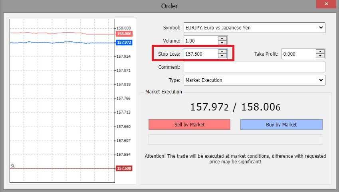The height and width of the screenshot is (192, 339).
Task: Click into the Comment text box
Action: [x=254, y=67]
